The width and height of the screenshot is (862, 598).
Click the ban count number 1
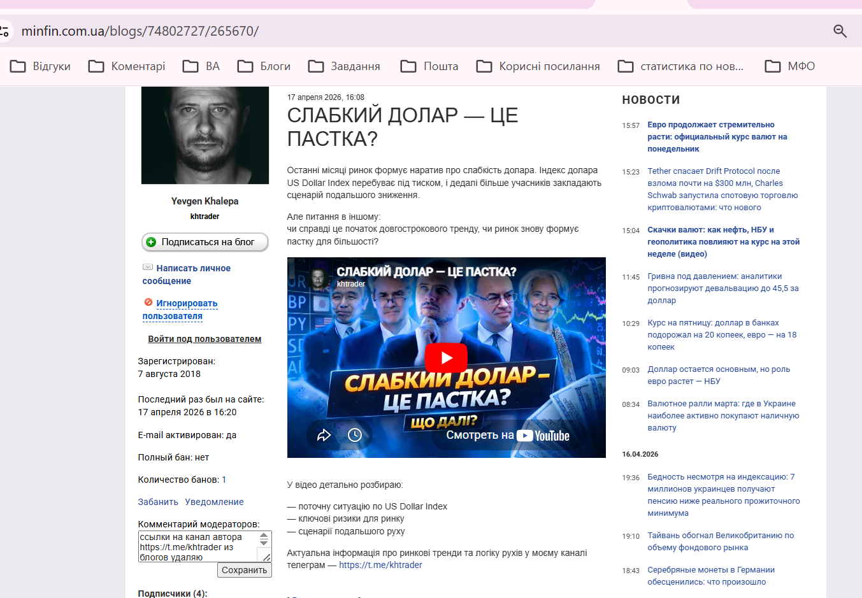[224, 480]
